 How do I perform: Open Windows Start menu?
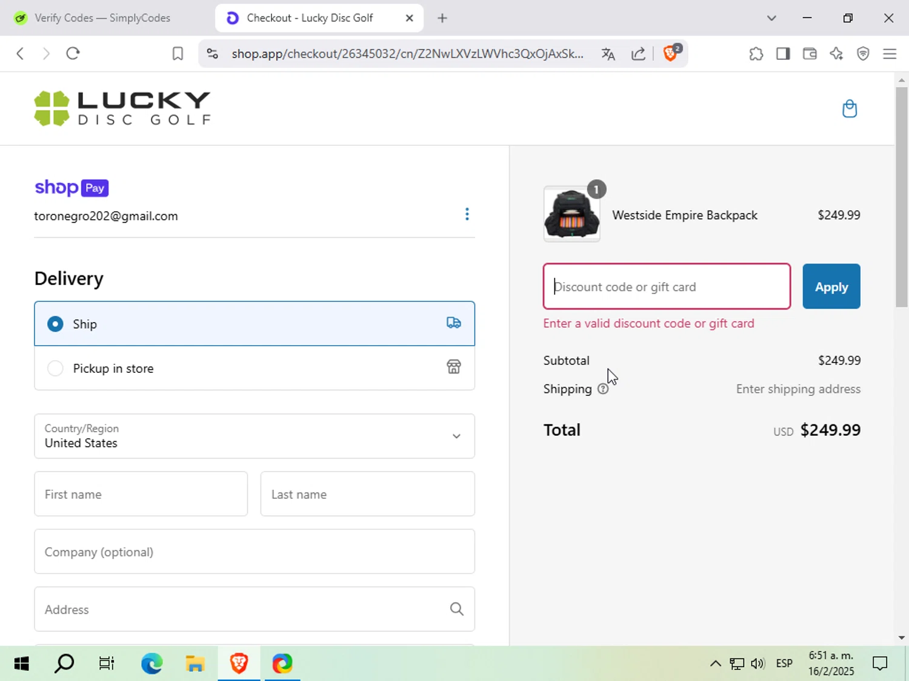(21, 663)
